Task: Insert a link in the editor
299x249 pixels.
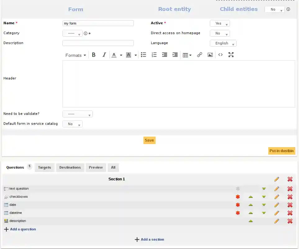Action: point(200,55)
